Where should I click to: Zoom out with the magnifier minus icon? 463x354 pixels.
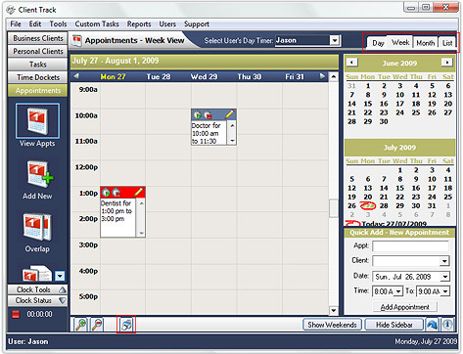point(97,325)
